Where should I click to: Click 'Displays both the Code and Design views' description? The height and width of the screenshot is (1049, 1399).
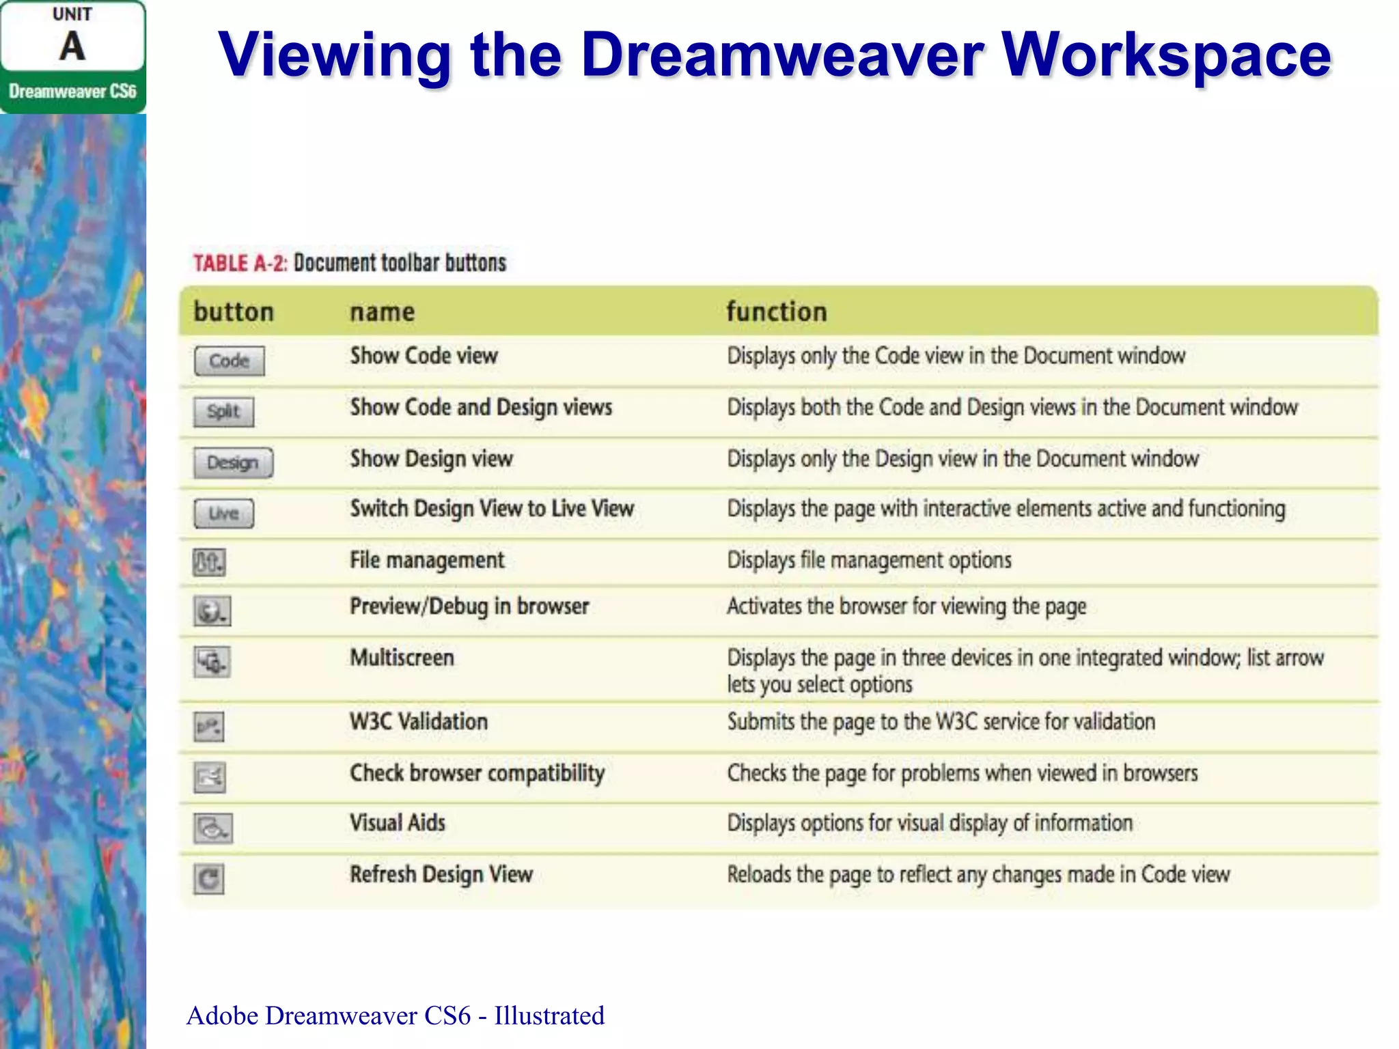click(x=1012, y=408)
